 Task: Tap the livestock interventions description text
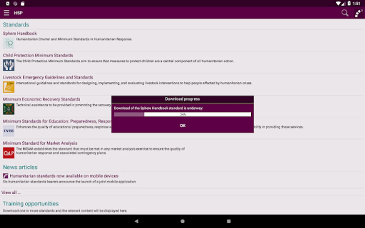point(134,83)
